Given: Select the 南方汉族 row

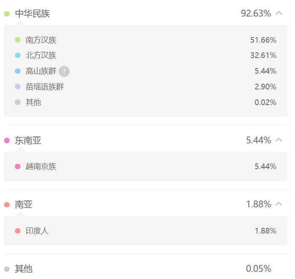Looking at the screenshot, I should (146, 40).
